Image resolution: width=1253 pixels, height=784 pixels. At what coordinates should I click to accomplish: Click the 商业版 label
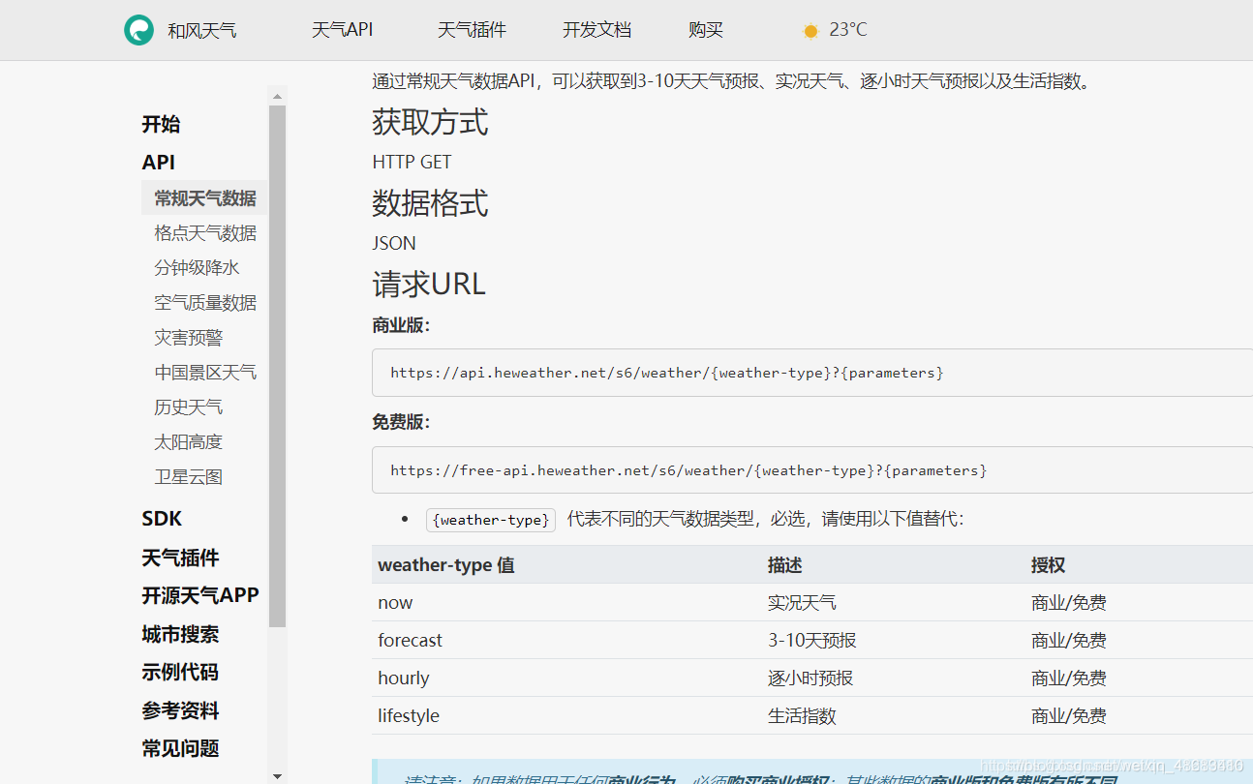tap(401, 325)
